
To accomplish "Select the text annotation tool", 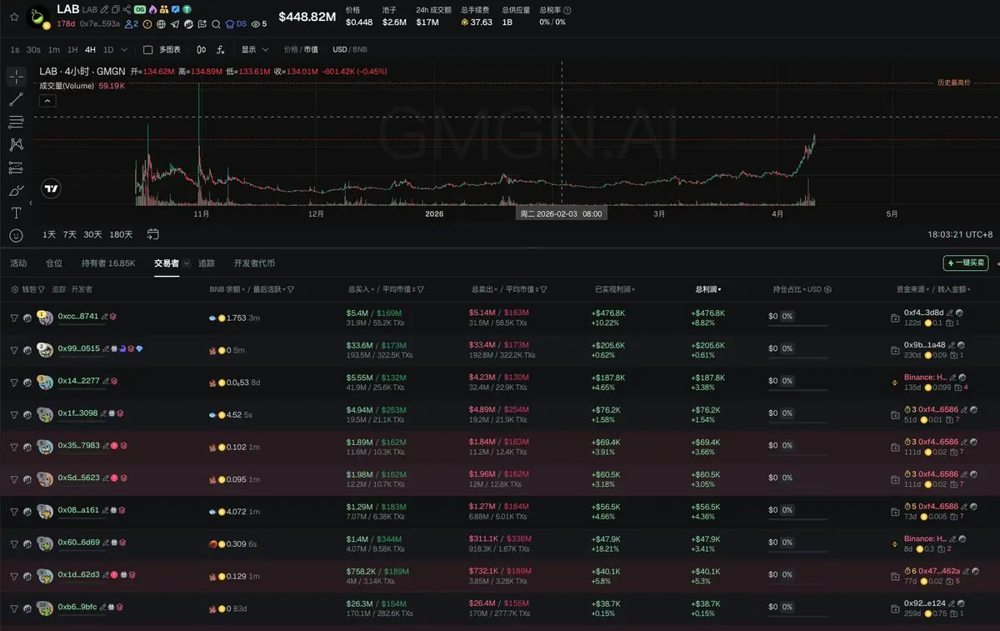I will pyautogui.click(x=17, y=213).
